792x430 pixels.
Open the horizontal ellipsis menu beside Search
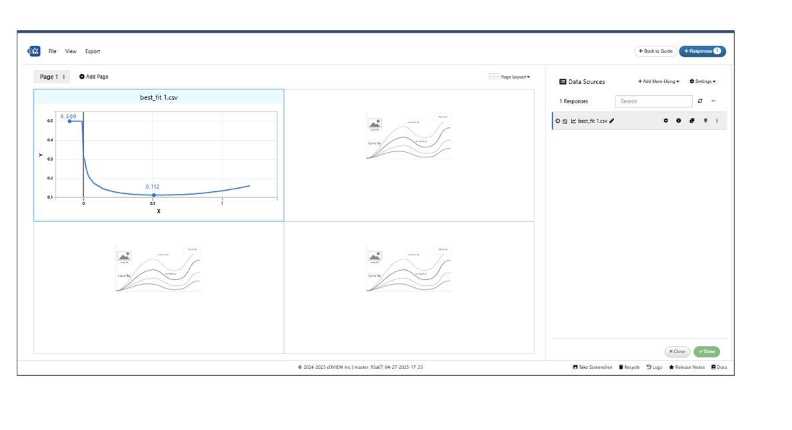pyautogui.click(x=713, y=101)
